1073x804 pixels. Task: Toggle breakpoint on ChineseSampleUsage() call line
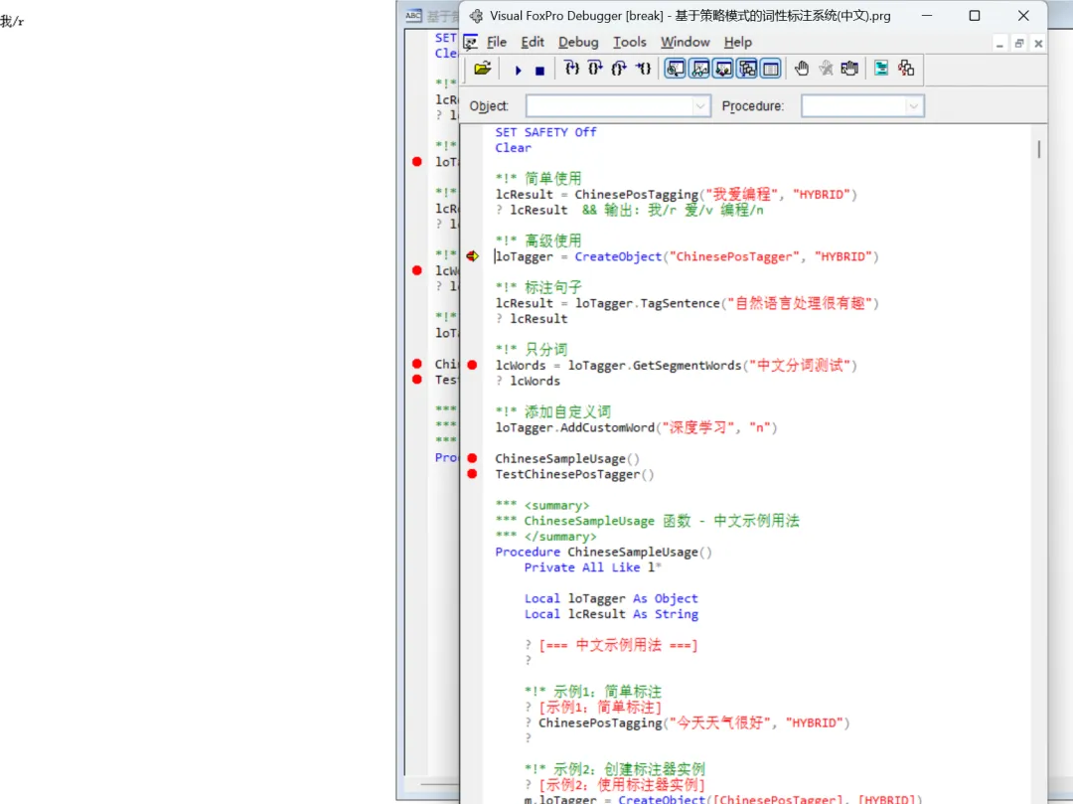[x=472, y=458]
